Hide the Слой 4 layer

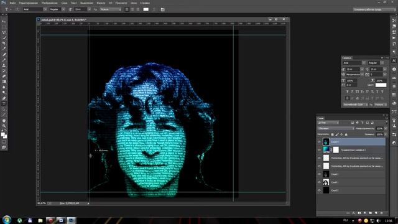tap(319, 142)
